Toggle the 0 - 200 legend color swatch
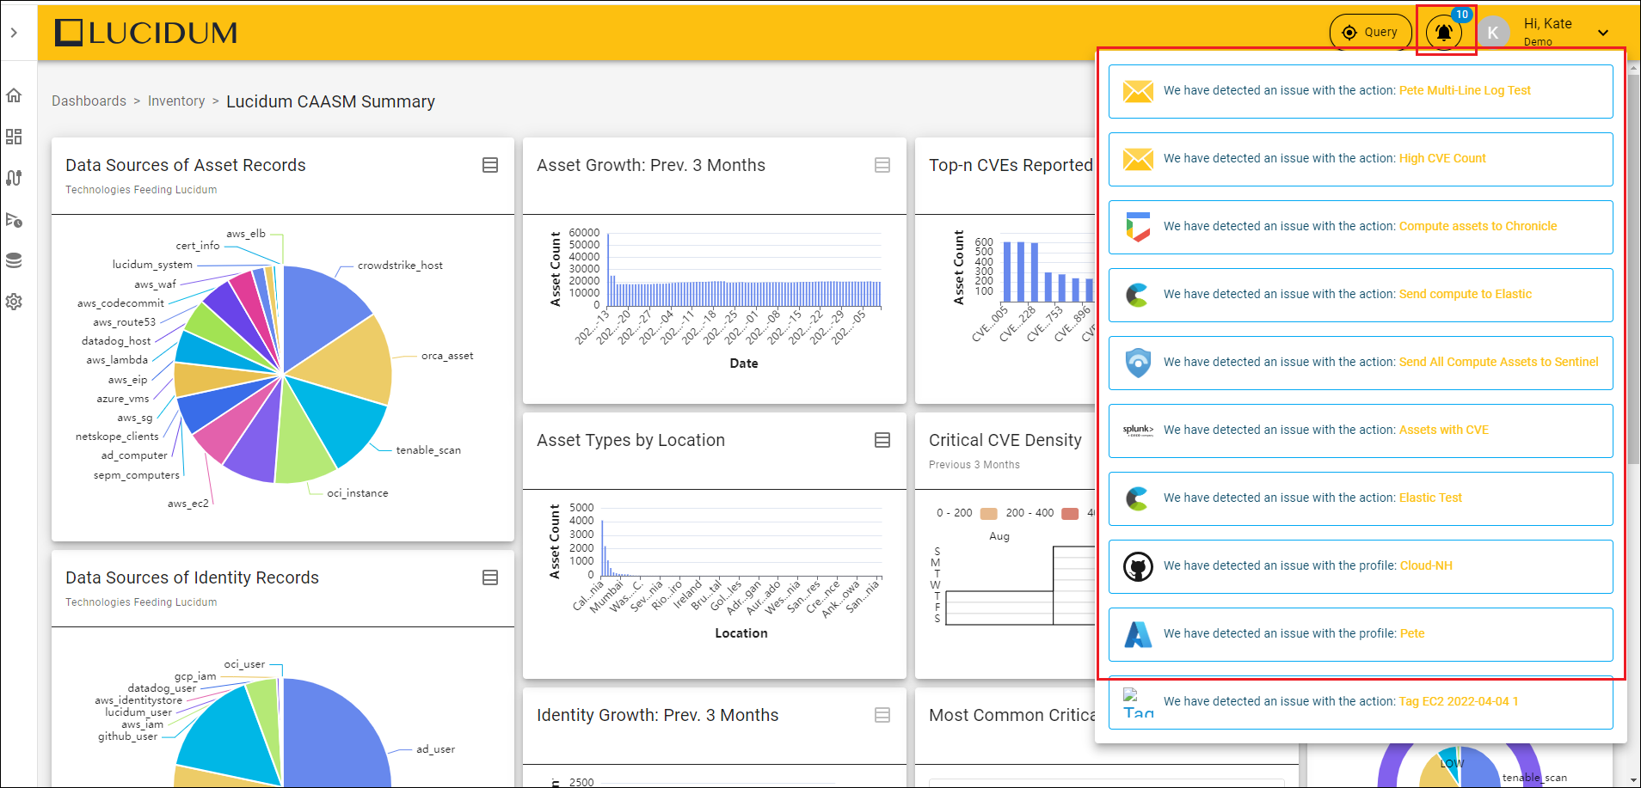The image size is (1641, 788). tap(988, 513)
